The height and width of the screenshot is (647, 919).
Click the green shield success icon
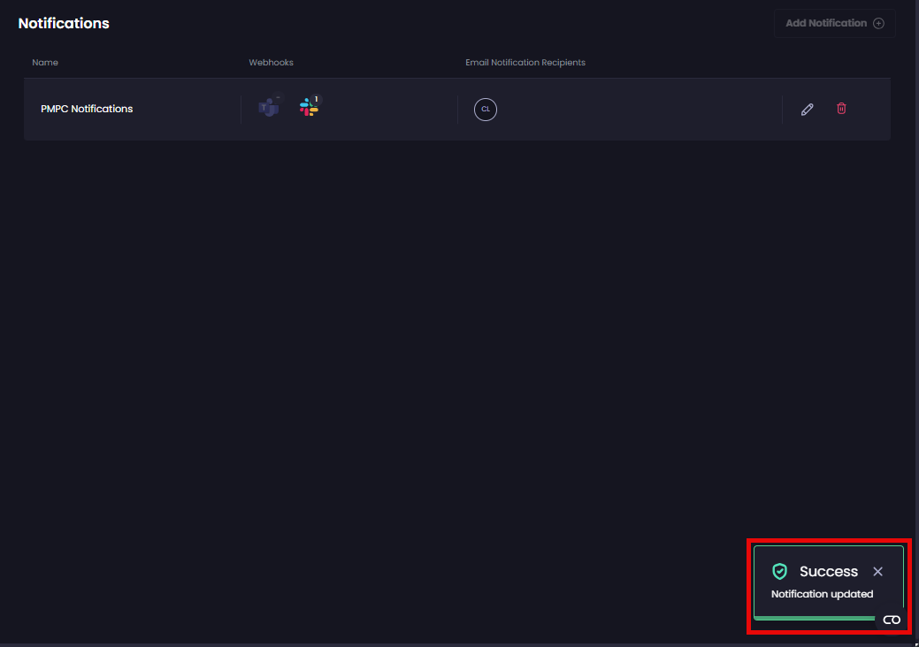point(779,572)
